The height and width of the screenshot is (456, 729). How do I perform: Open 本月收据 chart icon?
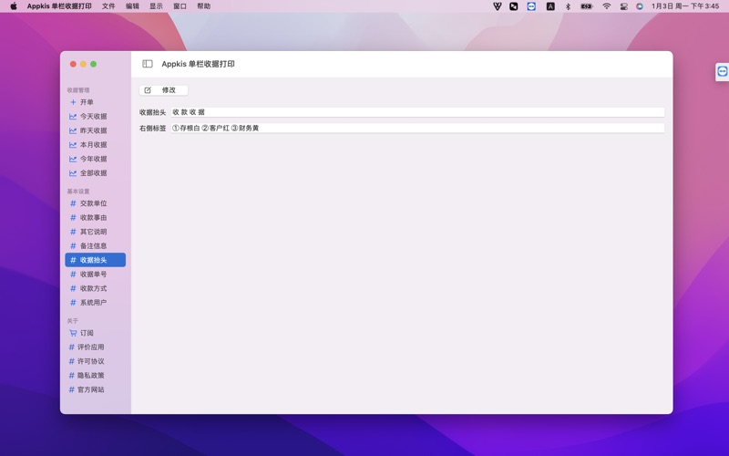coord(73,145)
